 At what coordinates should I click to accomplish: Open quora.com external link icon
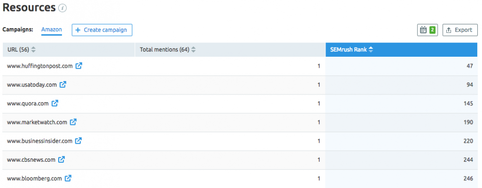(x=55, y=103)
